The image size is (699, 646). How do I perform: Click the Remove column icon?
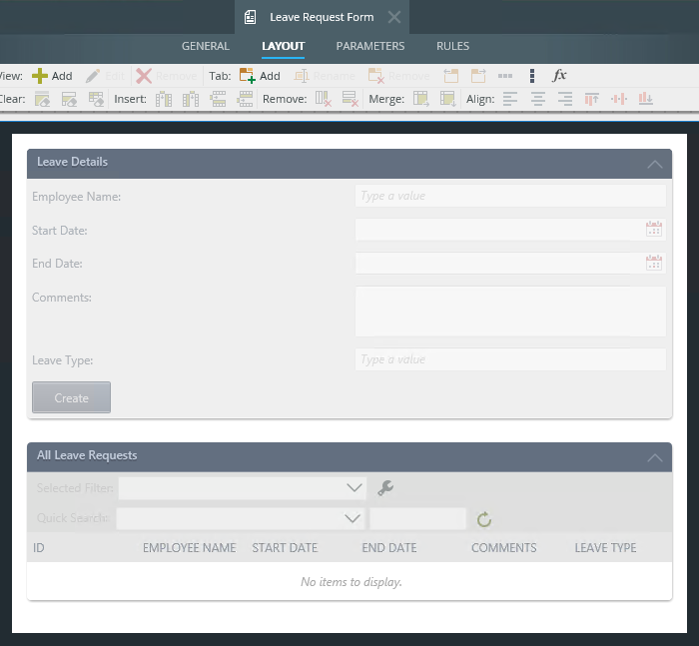[x=324, y=99]
